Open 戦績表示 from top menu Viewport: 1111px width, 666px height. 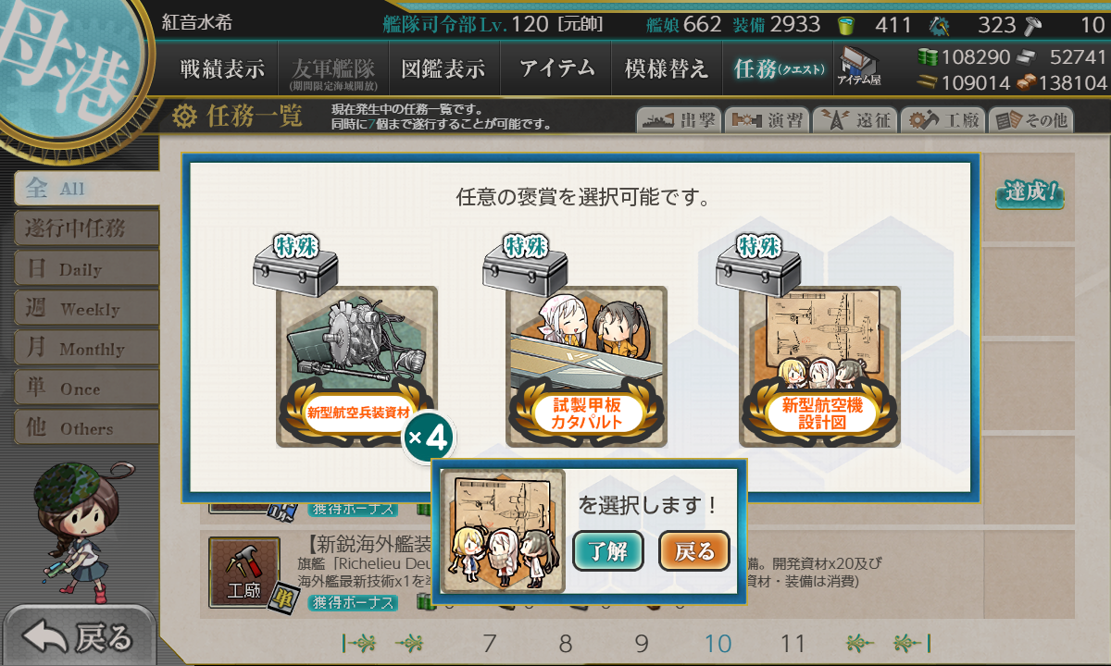[222, 68]
